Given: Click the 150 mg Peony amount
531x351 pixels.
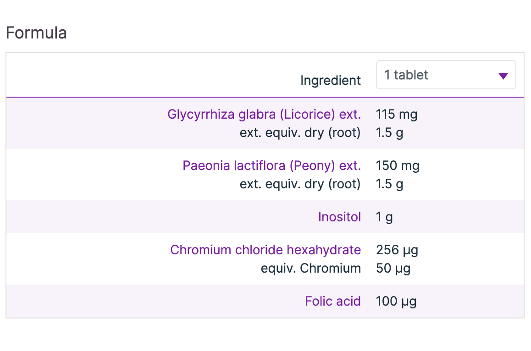Looking at the screenshot, I should pyautogui.click(x=398, y=165).
